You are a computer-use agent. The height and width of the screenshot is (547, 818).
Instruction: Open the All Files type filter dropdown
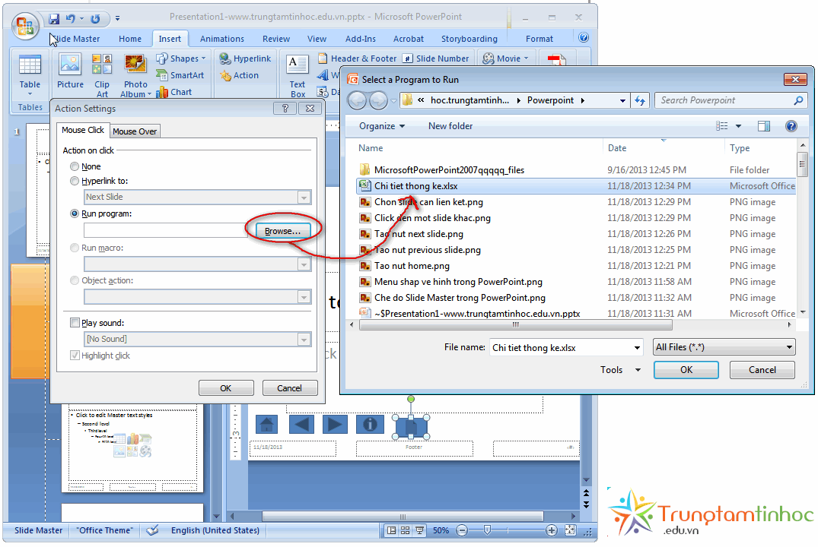pos(724,347)
